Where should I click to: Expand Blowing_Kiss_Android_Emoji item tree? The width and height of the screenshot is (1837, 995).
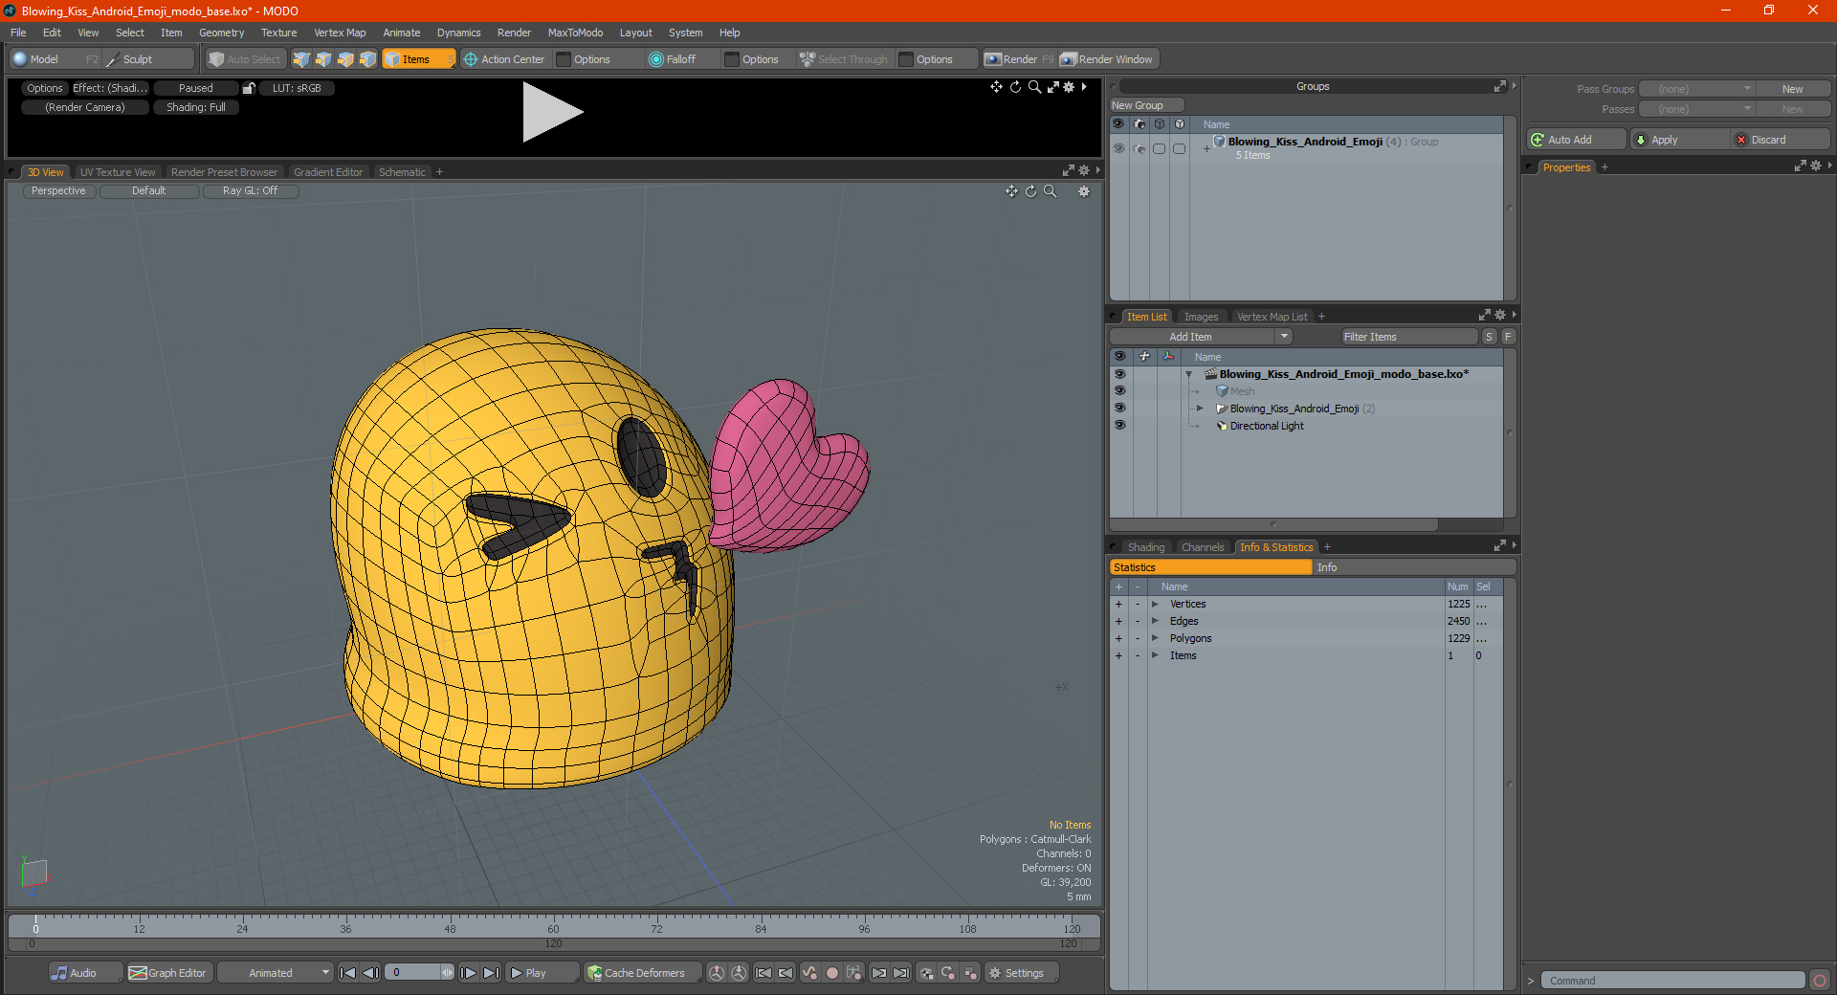1200,409
